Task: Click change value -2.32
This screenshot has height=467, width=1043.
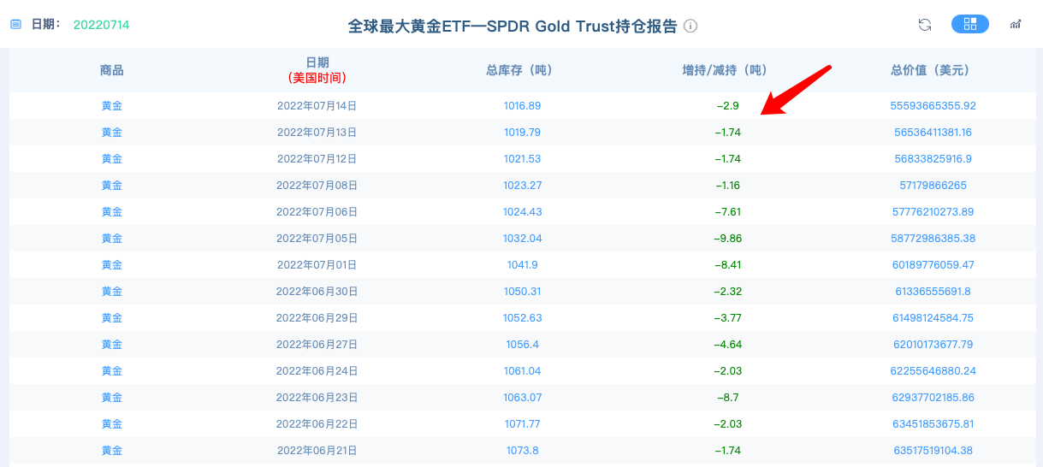Action: (727, 292)
